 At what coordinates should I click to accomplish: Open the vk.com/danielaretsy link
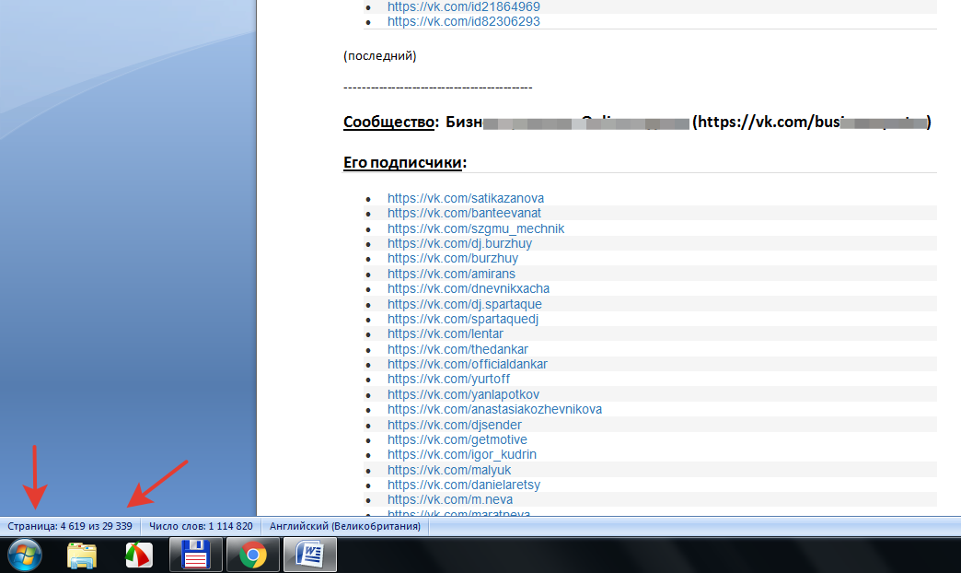(x=464, y=485)
